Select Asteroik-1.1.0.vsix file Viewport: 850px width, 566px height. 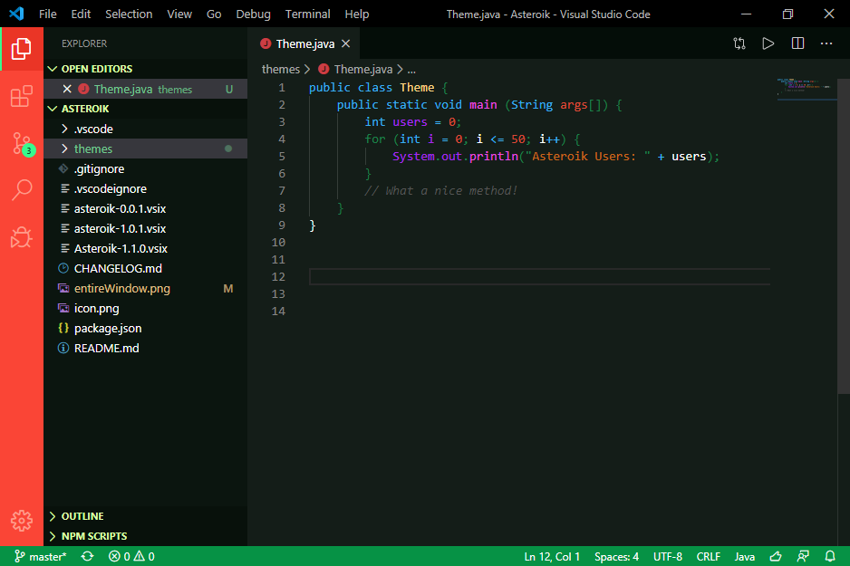click(145, 249)
